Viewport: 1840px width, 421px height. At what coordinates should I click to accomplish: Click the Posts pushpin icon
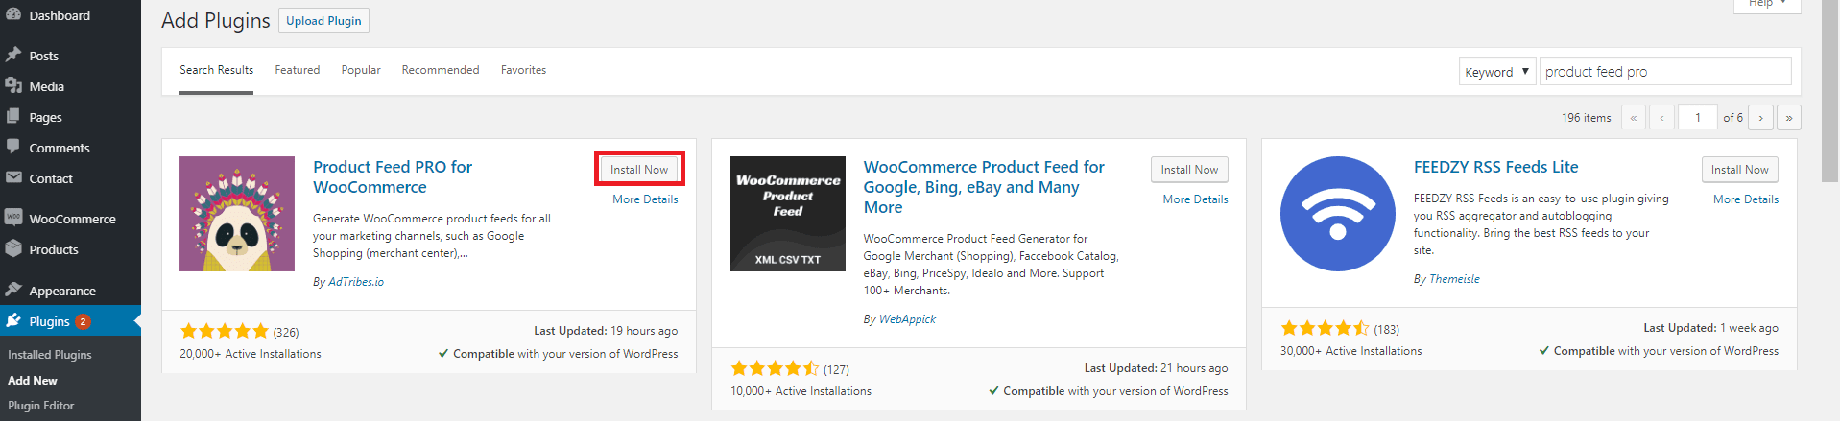pyautogui.click(x=13, y=56)
